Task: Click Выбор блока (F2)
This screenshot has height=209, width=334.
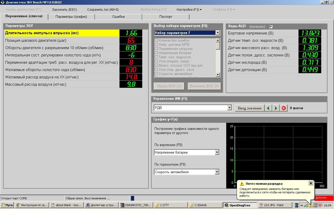Action: pyautogui.click(x=154, y=10)
